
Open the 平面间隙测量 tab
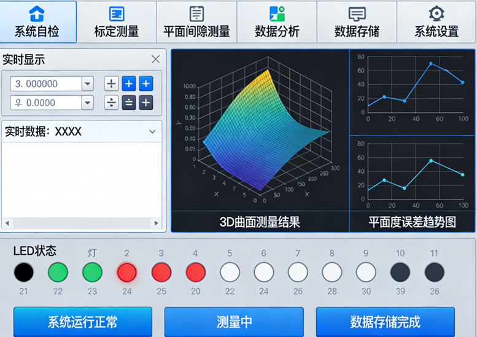[x=196, y=21]
